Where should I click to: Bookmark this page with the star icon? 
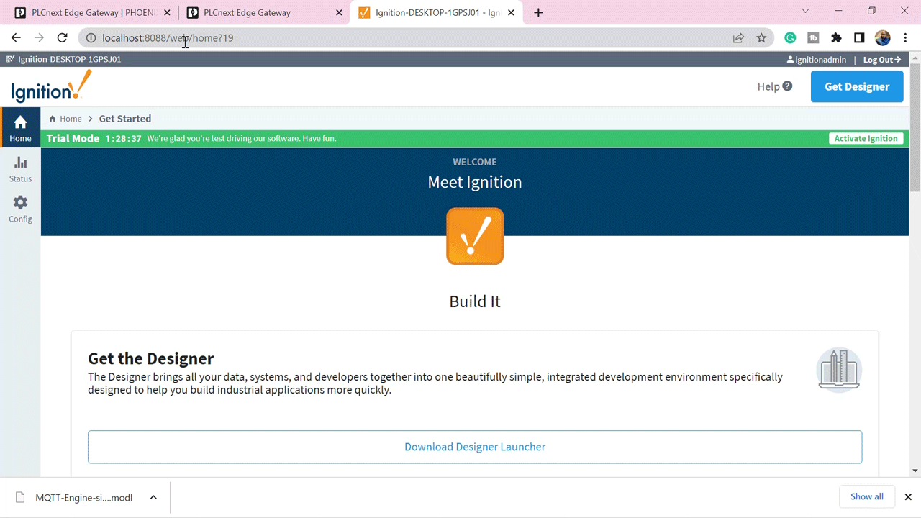[761, 38]
